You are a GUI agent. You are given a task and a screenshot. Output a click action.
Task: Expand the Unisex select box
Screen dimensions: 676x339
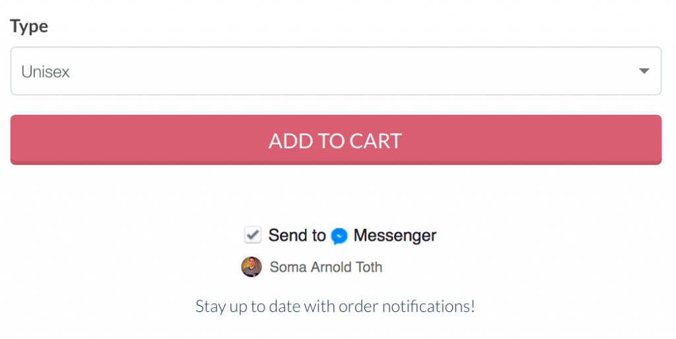336,71
